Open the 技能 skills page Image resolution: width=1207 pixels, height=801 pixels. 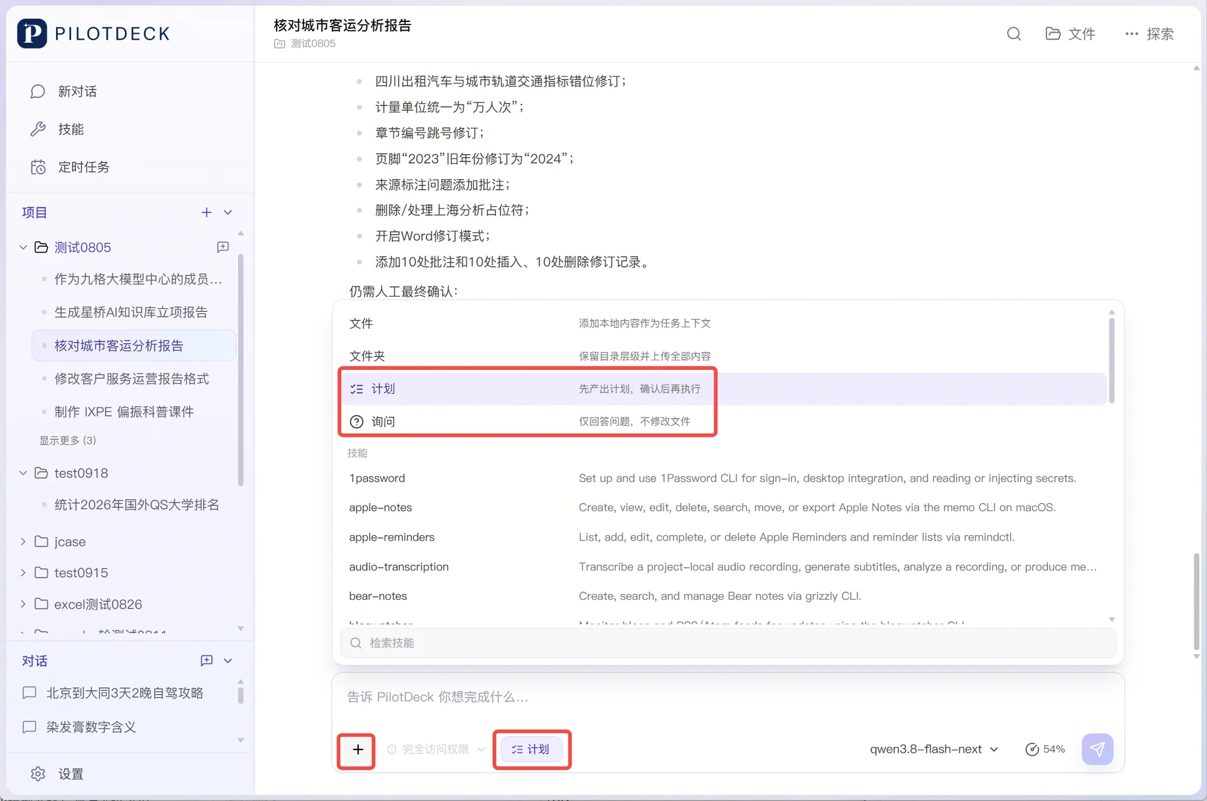point(57,129)
